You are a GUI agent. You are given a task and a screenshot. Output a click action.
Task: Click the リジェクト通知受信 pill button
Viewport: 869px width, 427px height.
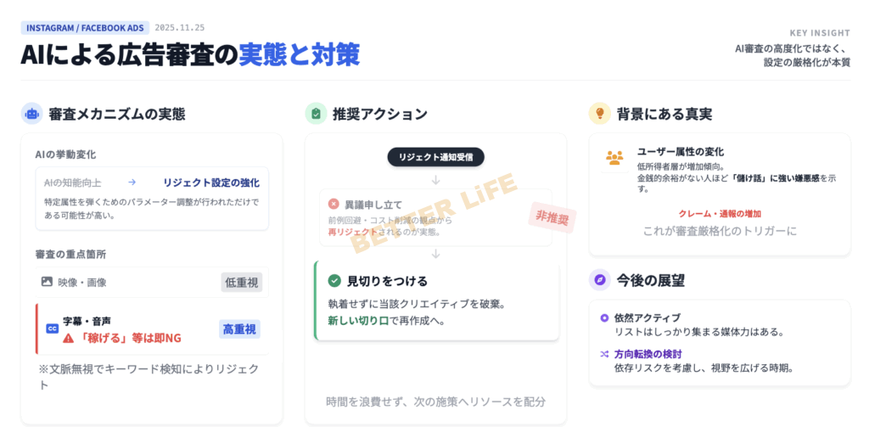435,157
